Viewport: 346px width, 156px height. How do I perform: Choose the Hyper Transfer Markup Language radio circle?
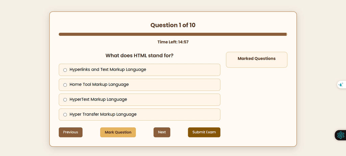point(65,115)
